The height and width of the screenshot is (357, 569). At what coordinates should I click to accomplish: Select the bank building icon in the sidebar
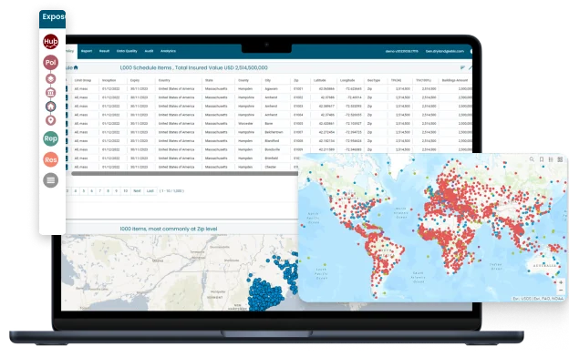point(50,93)
